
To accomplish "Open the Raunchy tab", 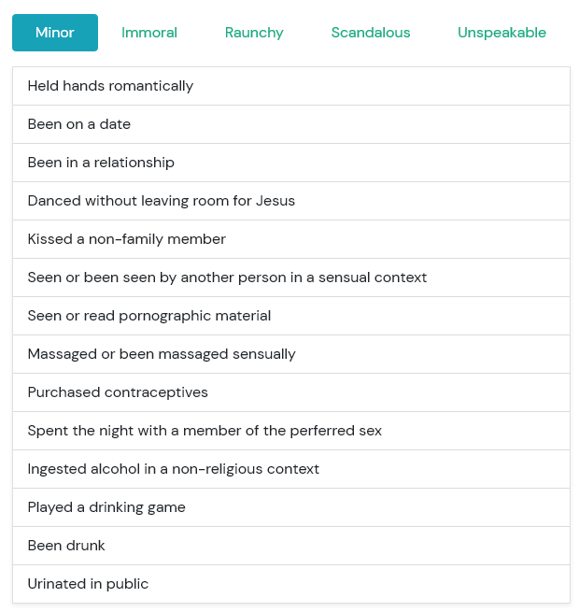I will pos(254,33).
